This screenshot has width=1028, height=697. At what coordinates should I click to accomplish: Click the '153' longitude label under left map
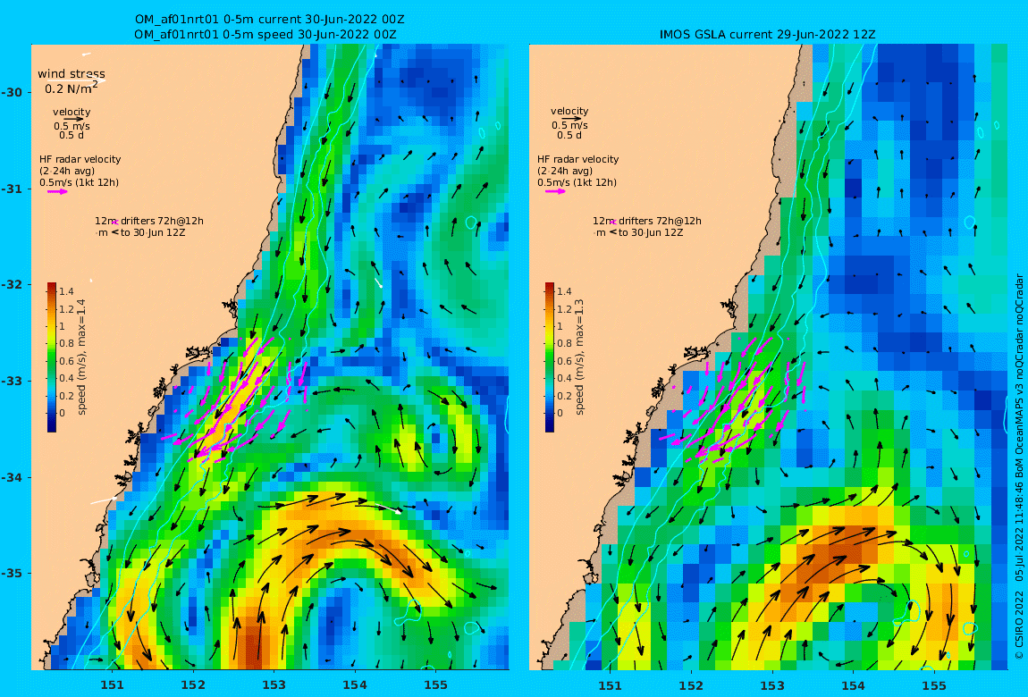(x=274, y=685)
